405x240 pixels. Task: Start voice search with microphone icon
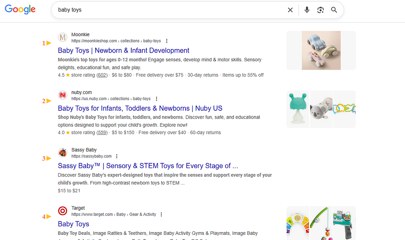pos(307,10)
